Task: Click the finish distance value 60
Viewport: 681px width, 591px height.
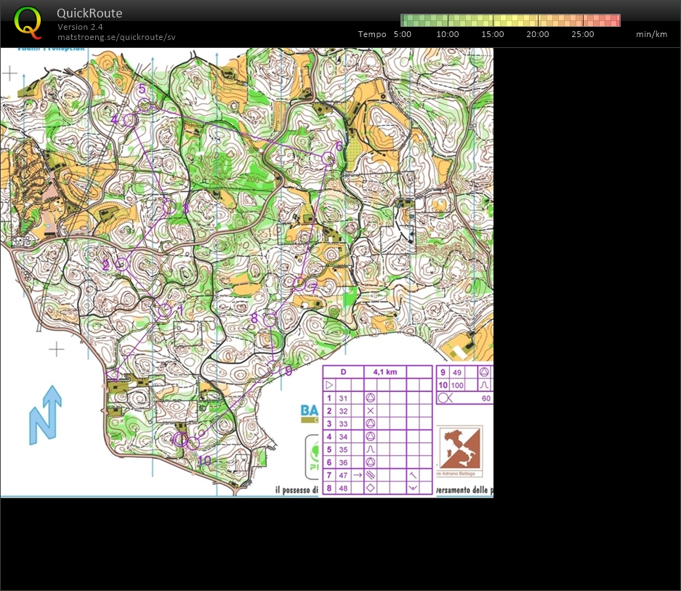Action: [x=486, y=398]
